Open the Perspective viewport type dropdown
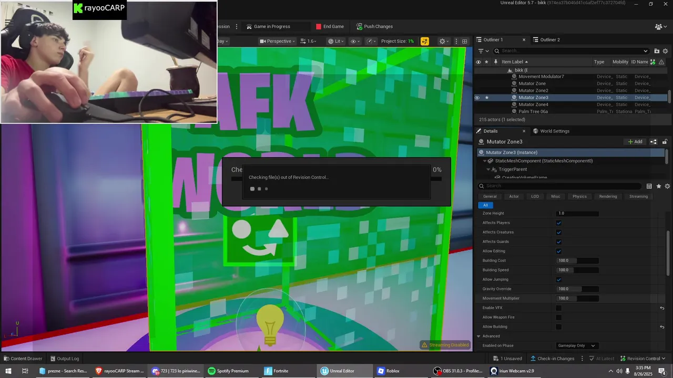Screen dimensions: 673x378 (x=277, y=41)
